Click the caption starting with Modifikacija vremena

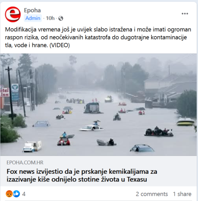tap(98, 37)
